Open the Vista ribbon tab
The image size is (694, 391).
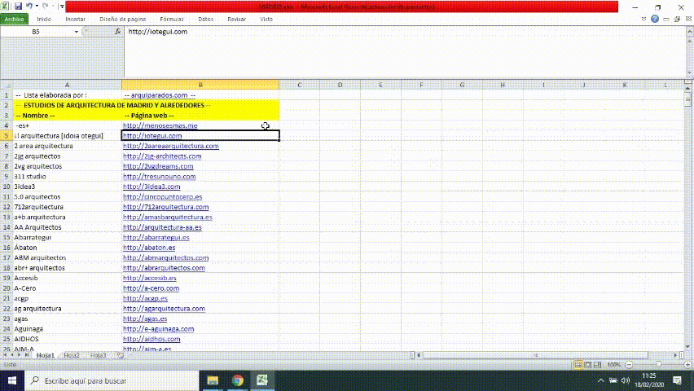[266, 19]
